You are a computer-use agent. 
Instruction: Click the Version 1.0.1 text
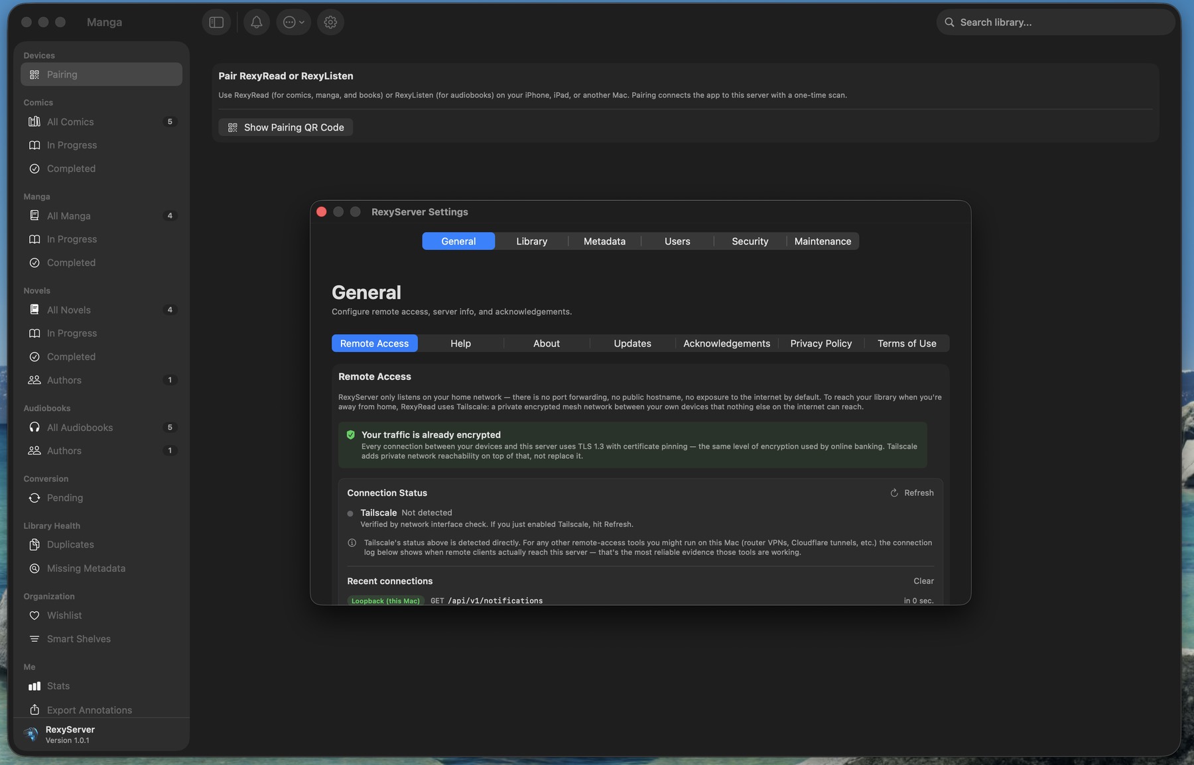[x=67, y=740]
